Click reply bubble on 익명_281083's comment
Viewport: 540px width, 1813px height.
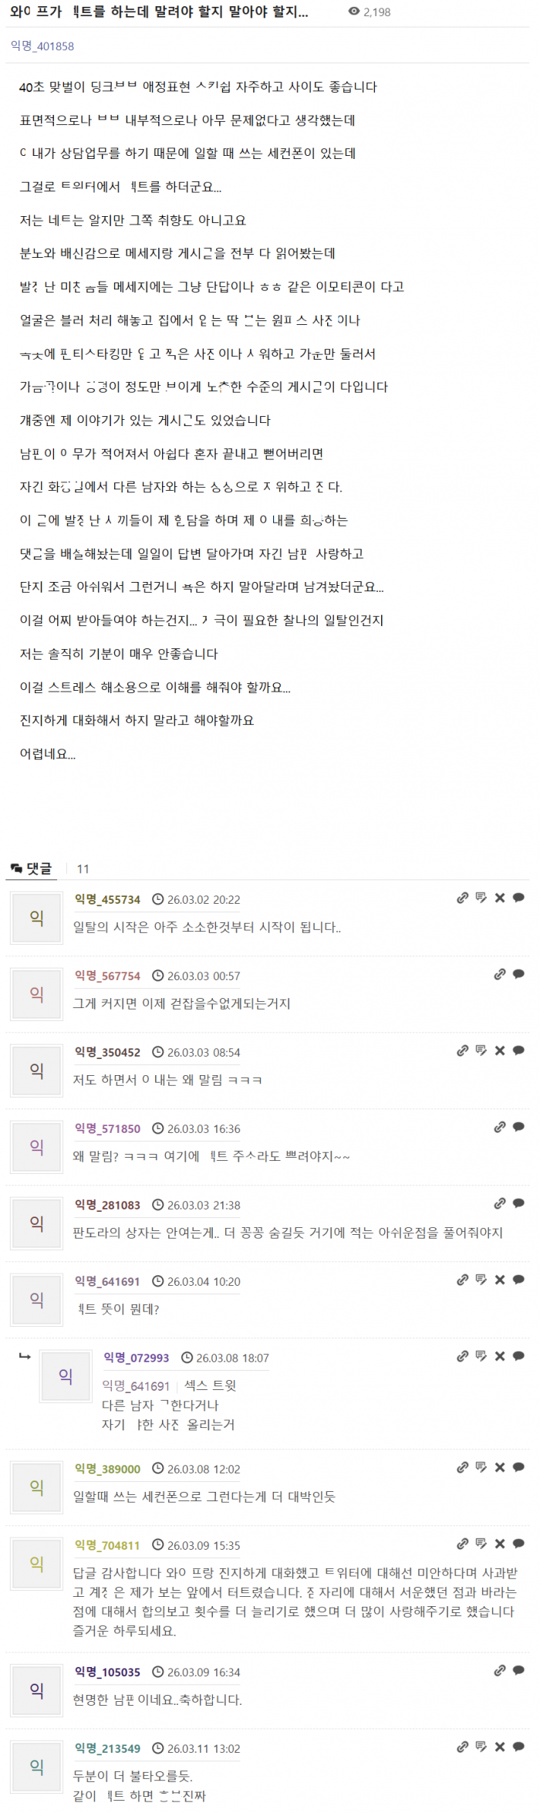point(518,1203)
